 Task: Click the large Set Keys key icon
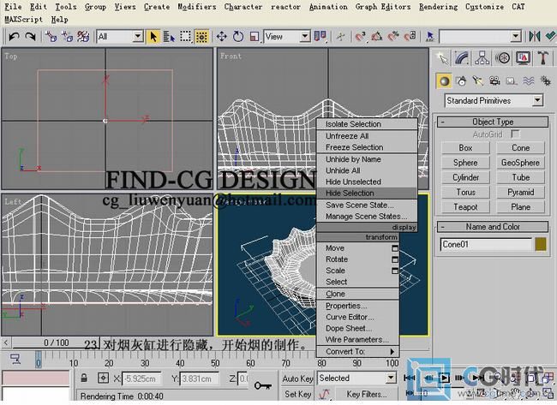tap(263, 385)
